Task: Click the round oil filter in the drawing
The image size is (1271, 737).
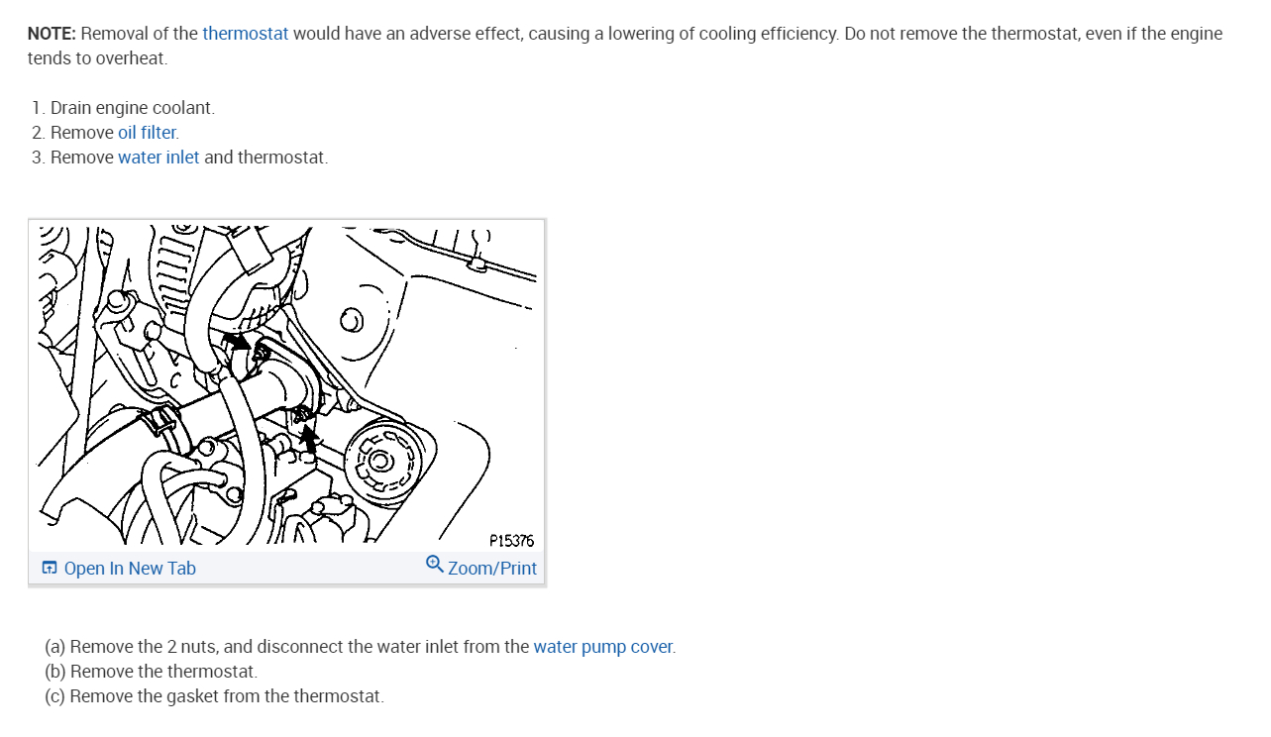Action: click(382, 459)
